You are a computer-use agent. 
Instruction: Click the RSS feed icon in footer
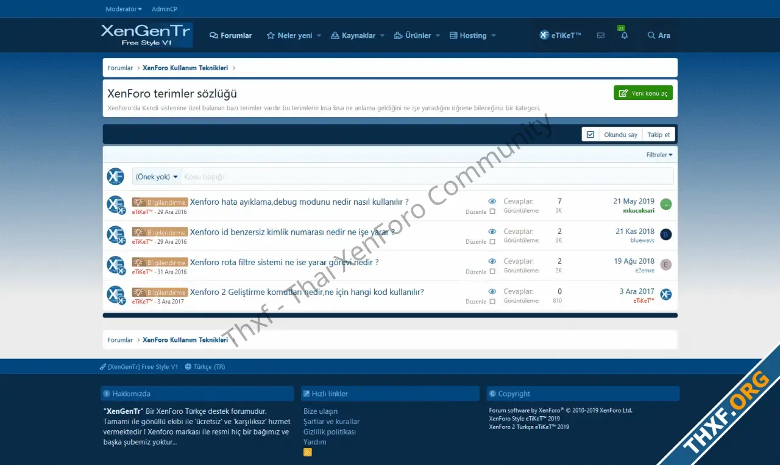[308, 452]
